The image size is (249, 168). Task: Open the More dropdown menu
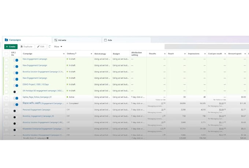(58, 46)
